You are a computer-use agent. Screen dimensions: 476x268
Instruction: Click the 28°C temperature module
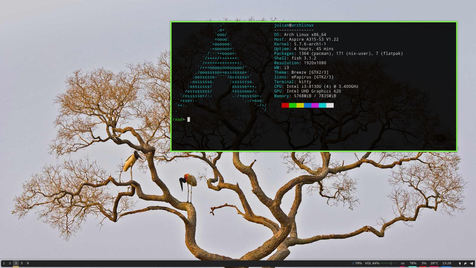point(434,263)
